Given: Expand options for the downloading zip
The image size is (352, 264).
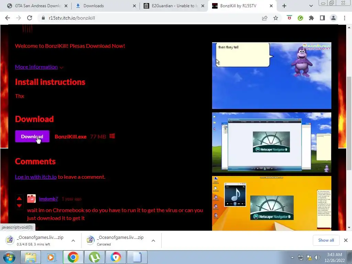Looking at the screenshot, I should [73, 241].
